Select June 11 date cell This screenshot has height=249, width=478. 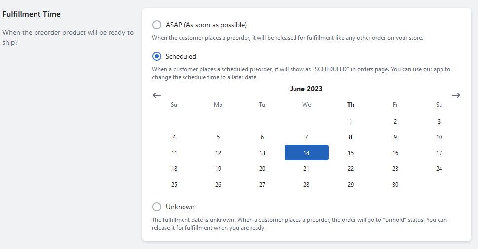pyautogui.click(x=174, y=153)
